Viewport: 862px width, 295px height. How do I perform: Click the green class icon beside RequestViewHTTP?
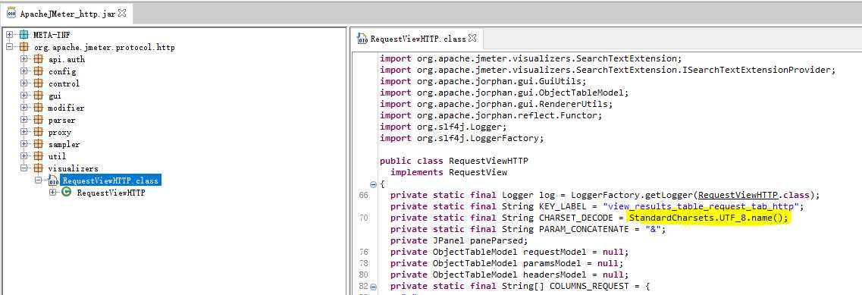(67, 192)
